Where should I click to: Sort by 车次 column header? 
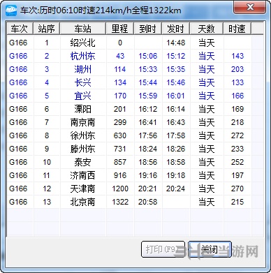(x=20, y=29)
